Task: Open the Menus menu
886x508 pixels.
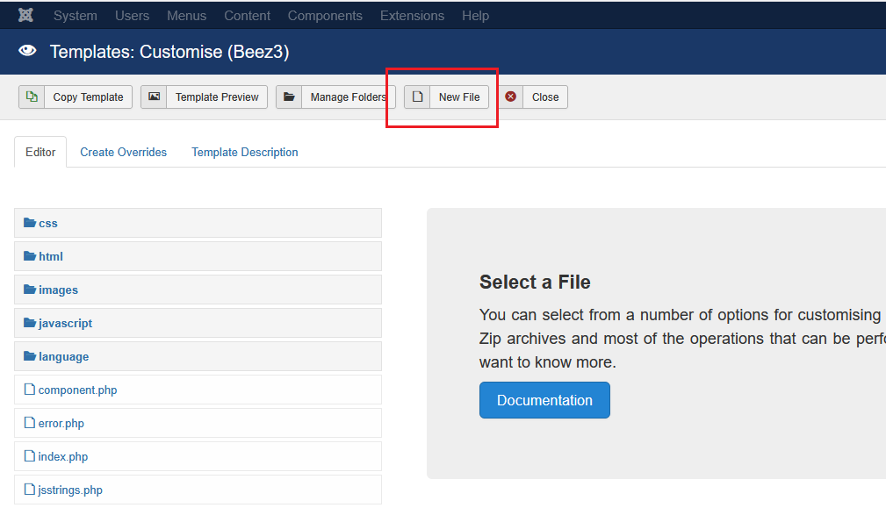Action: click(x=186, y=16)
